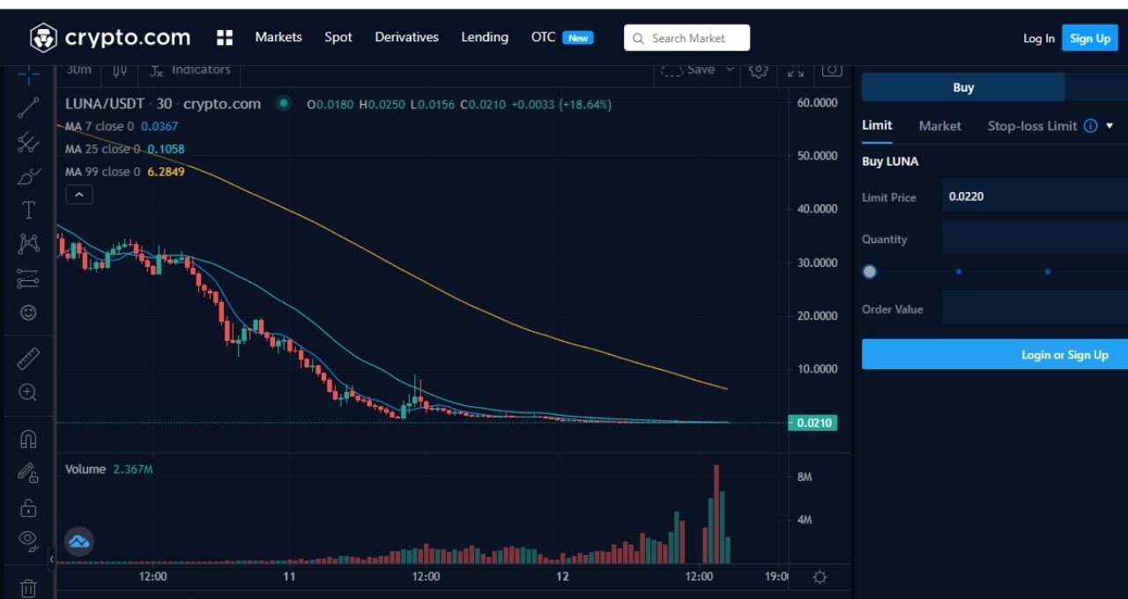Viewport: 1128px width, 599px height.
Task: Click the market status green dot
Action: 283,104
